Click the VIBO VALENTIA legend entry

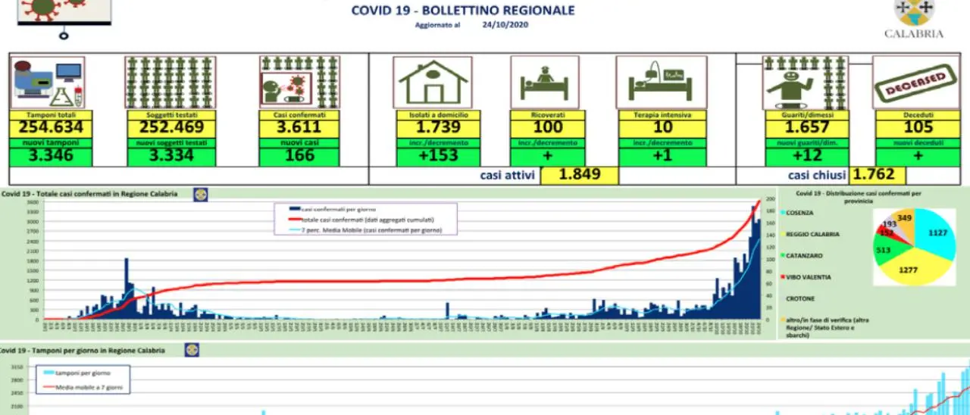point(808,277)
